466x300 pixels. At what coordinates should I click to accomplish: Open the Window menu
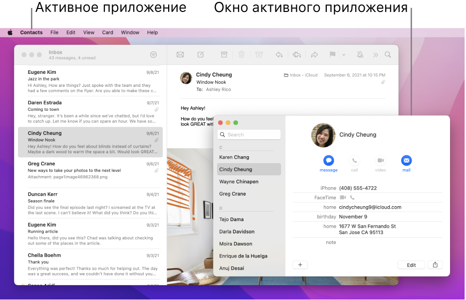(130, 32)
